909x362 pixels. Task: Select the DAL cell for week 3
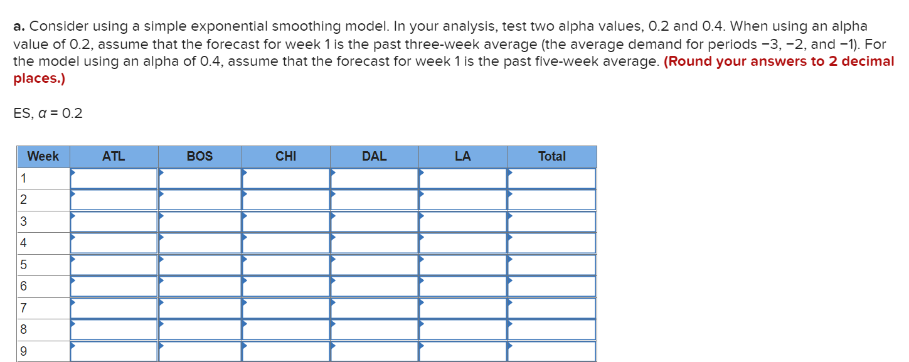(x=375, y=221)
